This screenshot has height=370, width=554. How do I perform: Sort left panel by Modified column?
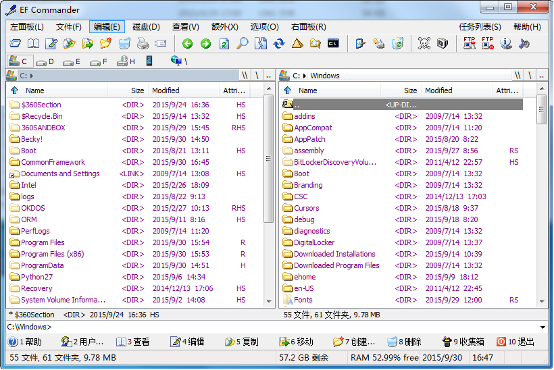point(184,90)
